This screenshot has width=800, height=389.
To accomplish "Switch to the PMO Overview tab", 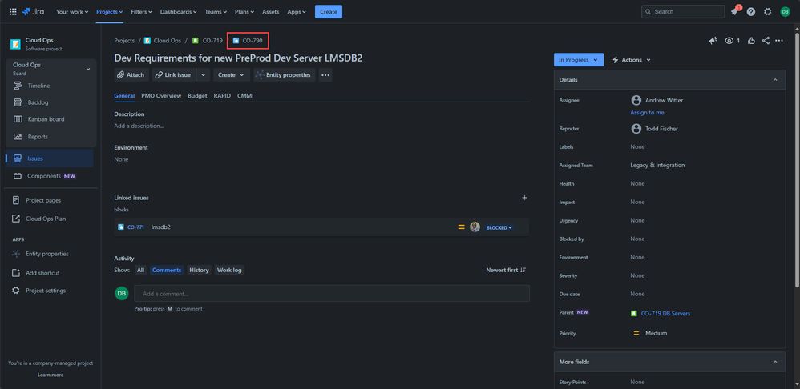I will [161, 96].
